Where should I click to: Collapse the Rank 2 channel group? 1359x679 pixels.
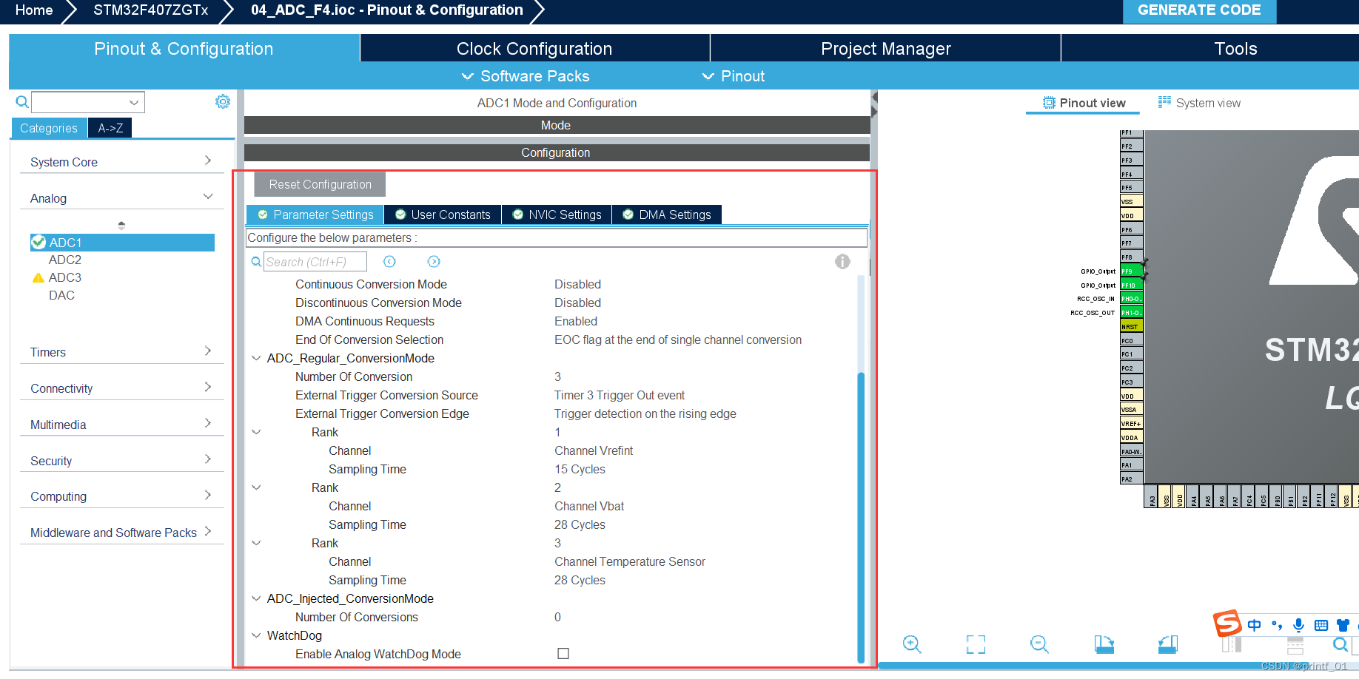[x=256, y=487]
